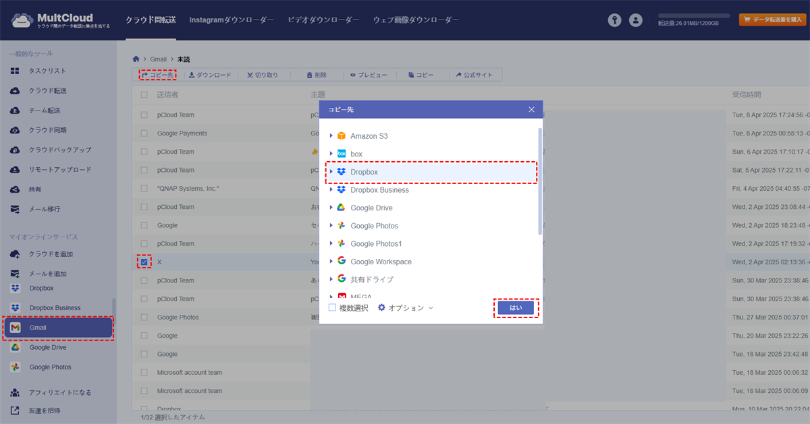Image resolution: width=810 pixels, height=424 pixels.
Task: Click the Google Drive icon in sidebar
Action: [x=15, y=348]
